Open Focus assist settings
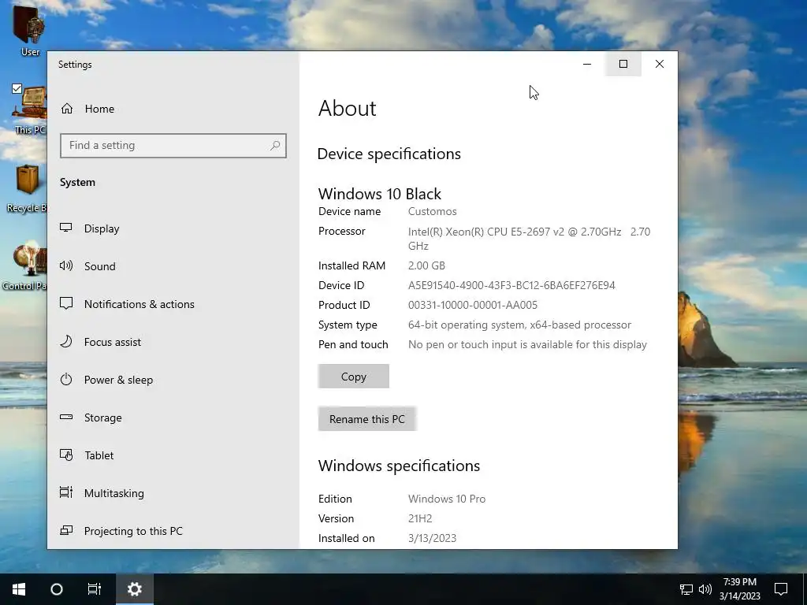Image resolution: width=807 pixels, height=605 pixels. coord(173,342)
